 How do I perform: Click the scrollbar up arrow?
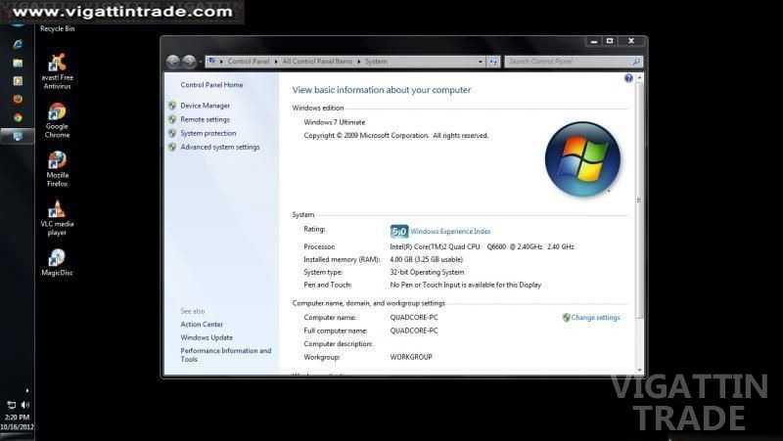click(x=639, y=78)
